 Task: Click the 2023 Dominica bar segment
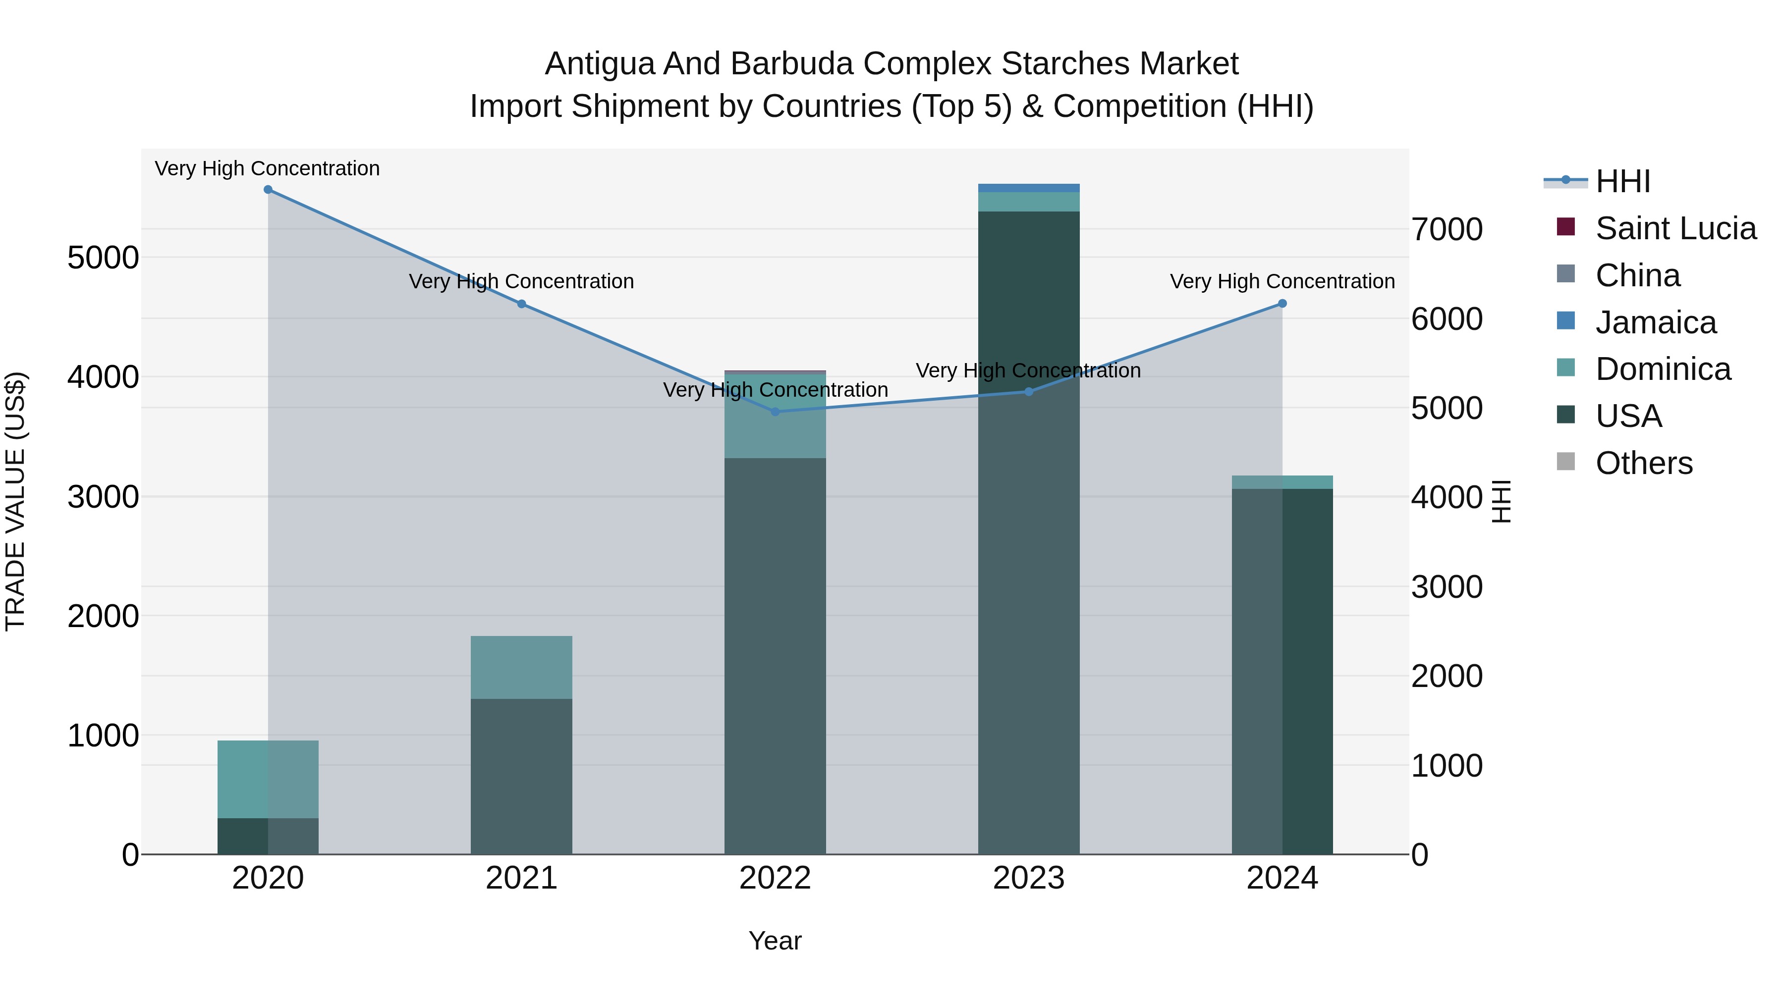(x=1028, y=202)
